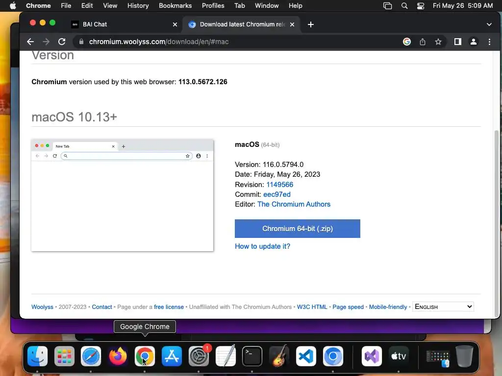Open Apple TV from the Dock
Viewport: 502px width, 376px height.
399,356
